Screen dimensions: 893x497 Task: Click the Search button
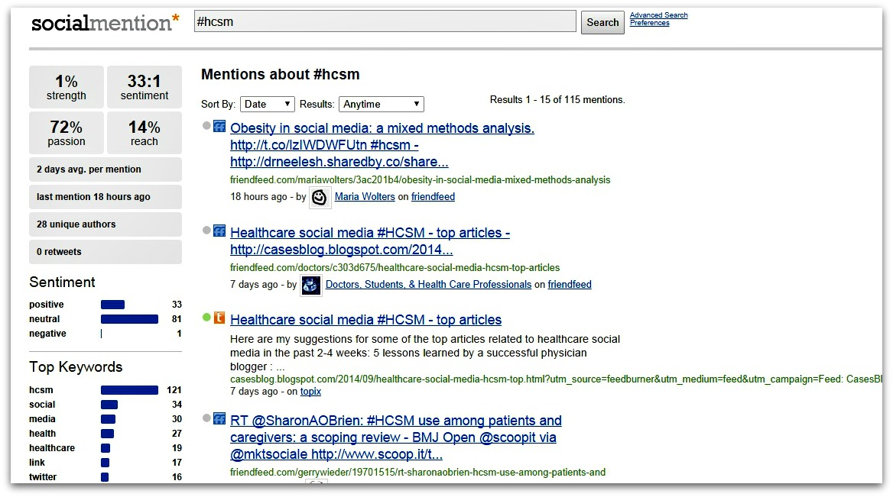[602, 22]
